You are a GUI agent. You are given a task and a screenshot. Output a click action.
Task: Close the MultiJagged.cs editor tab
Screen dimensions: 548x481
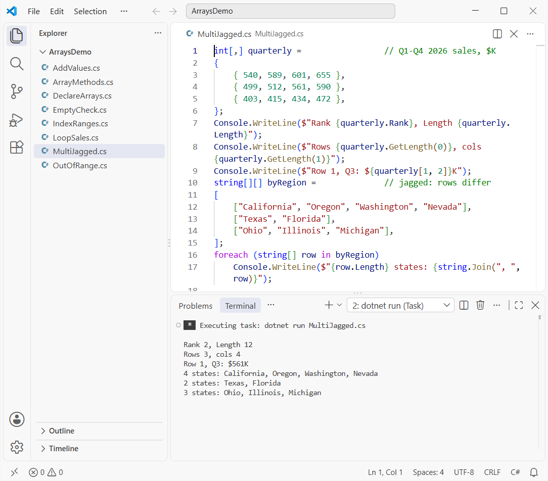pyautogui.click(x=514, y=34)
